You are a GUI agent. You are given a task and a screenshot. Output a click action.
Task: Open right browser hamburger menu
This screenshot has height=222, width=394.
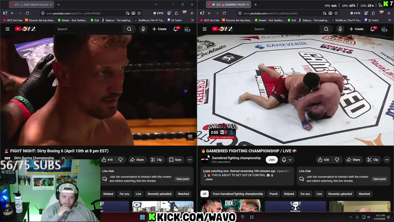(x=389, y=13)
